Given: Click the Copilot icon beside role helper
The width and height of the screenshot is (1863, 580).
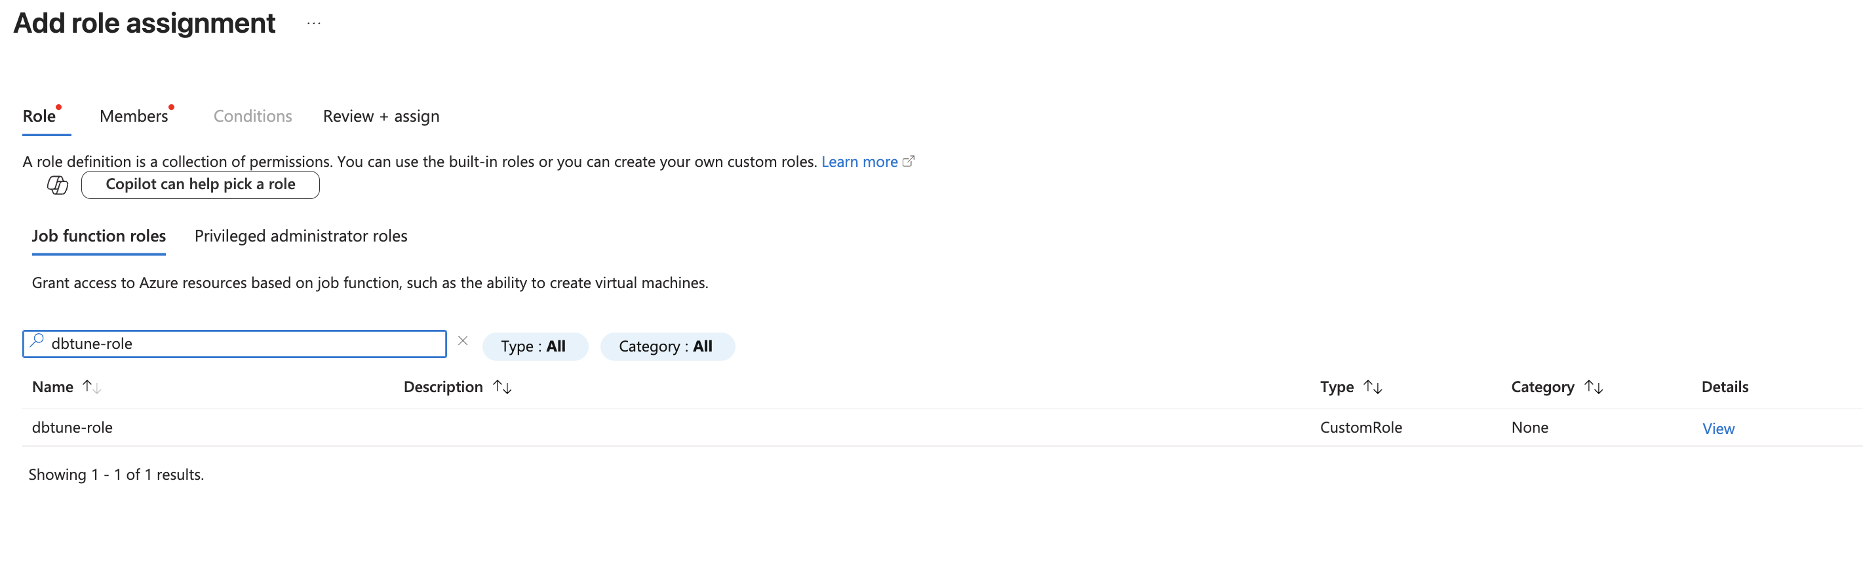Looking at the screenshot, I should [x=57, y=185].
